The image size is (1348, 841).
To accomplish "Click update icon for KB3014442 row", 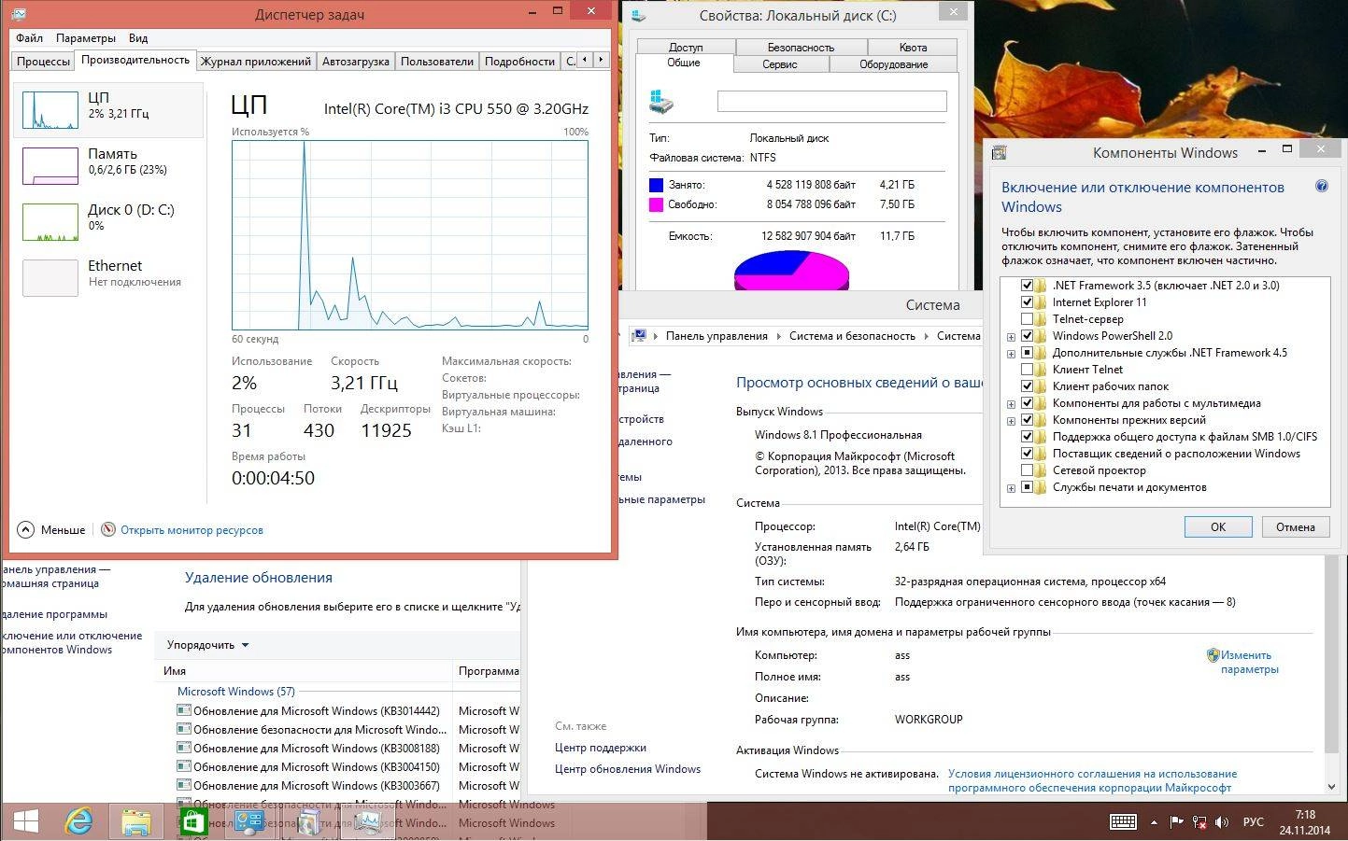I will click(184, 710).
